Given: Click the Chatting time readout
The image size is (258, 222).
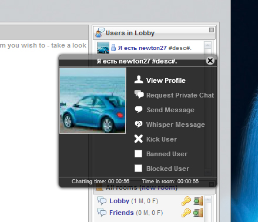Looking at the screenshot, I should pyautogui.click(x=100, y=181).
